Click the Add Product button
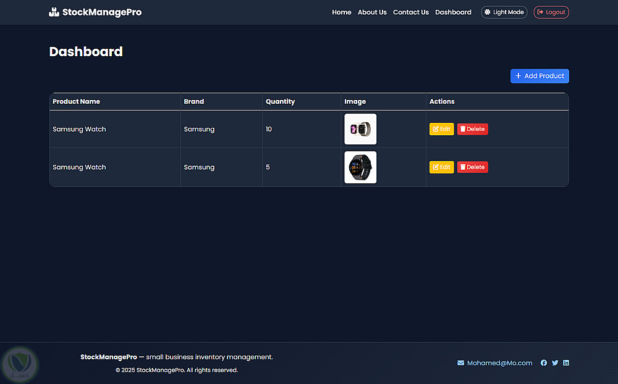618x384 pixels. (540, 76)
